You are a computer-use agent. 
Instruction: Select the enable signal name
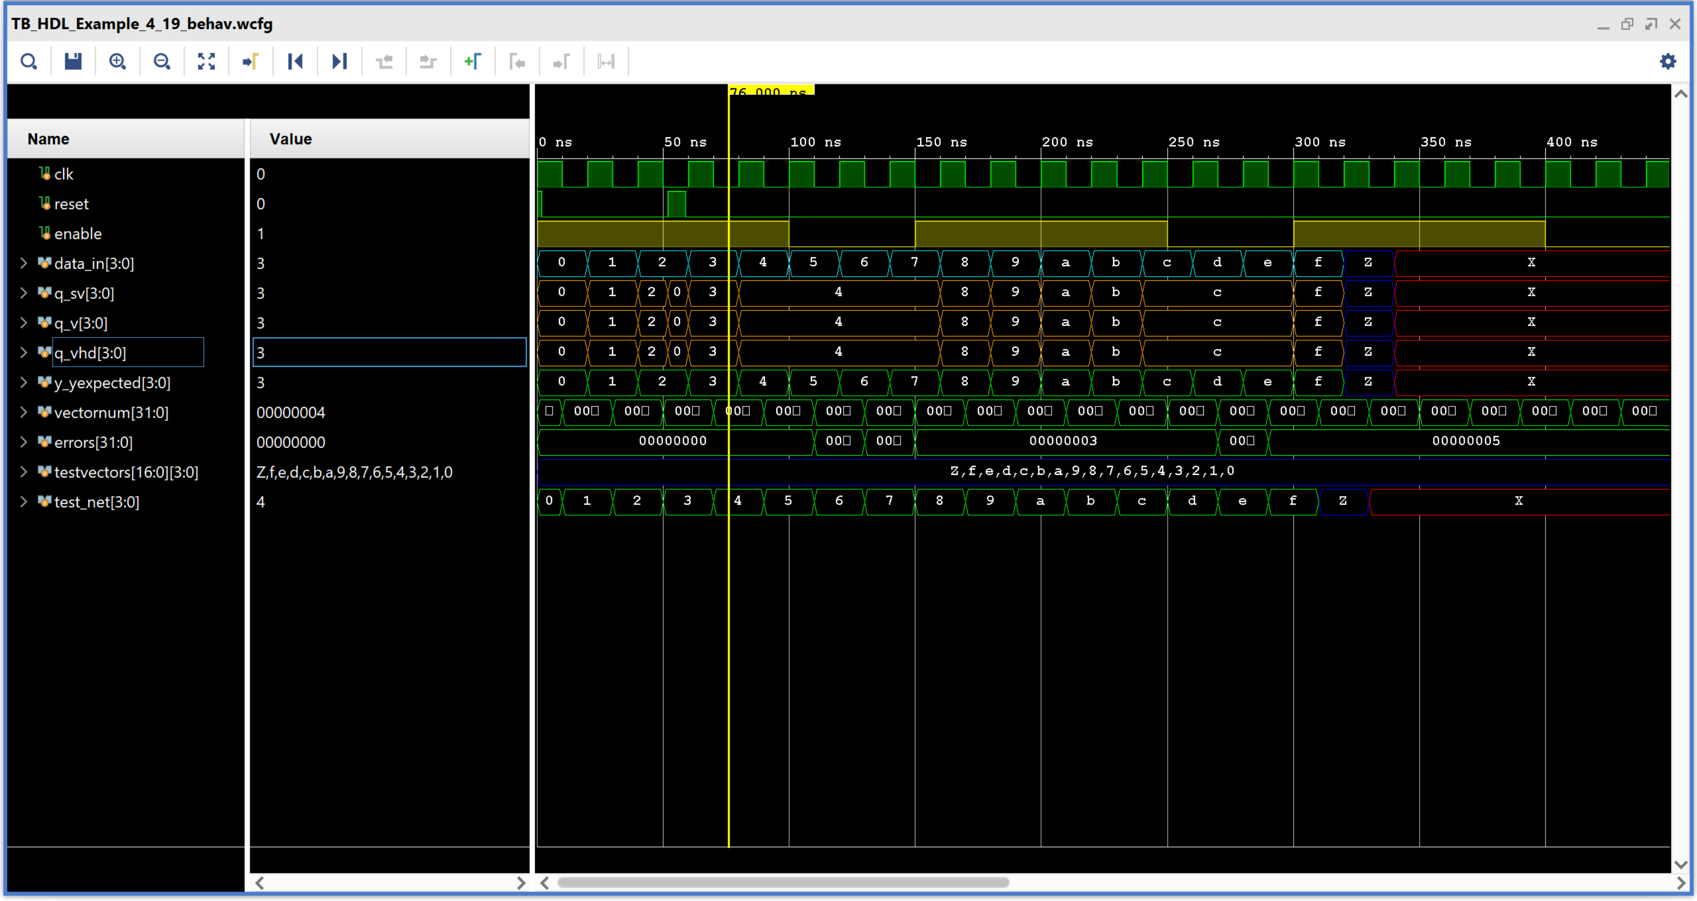coord(78,234)
